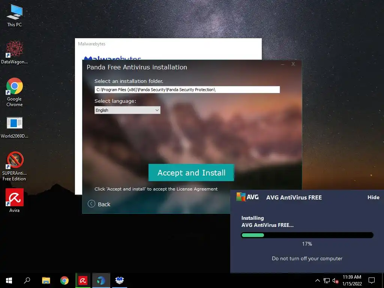Screen dimensions: 384x288
Task: Click Accept and Install button
Action: coord(191,172)
